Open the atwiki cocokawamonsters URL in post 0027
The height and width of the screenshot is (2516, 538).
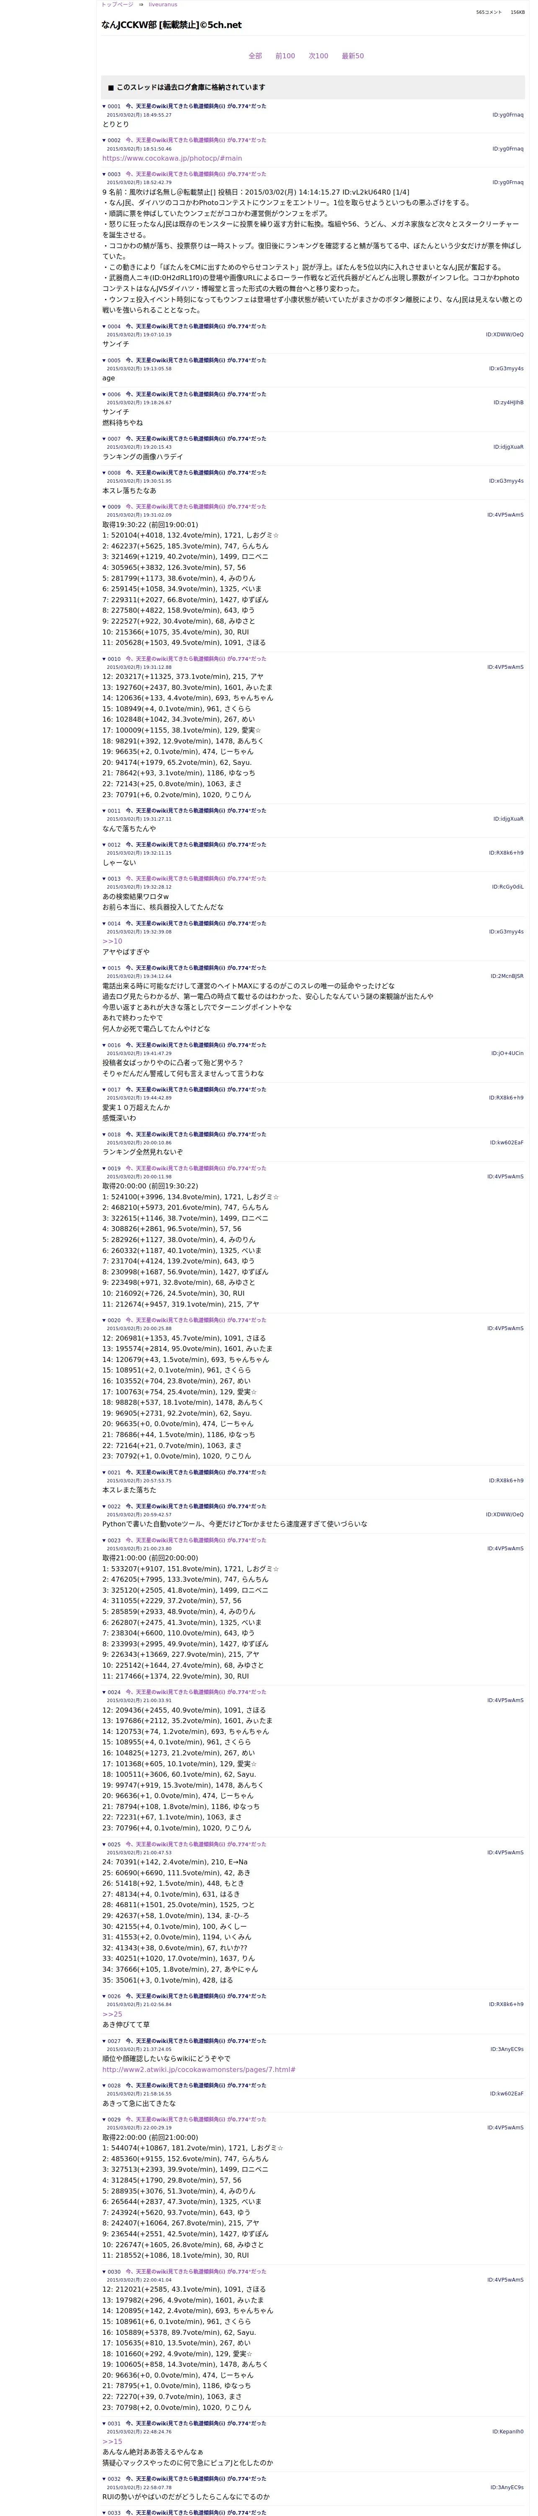(199, 2070)
